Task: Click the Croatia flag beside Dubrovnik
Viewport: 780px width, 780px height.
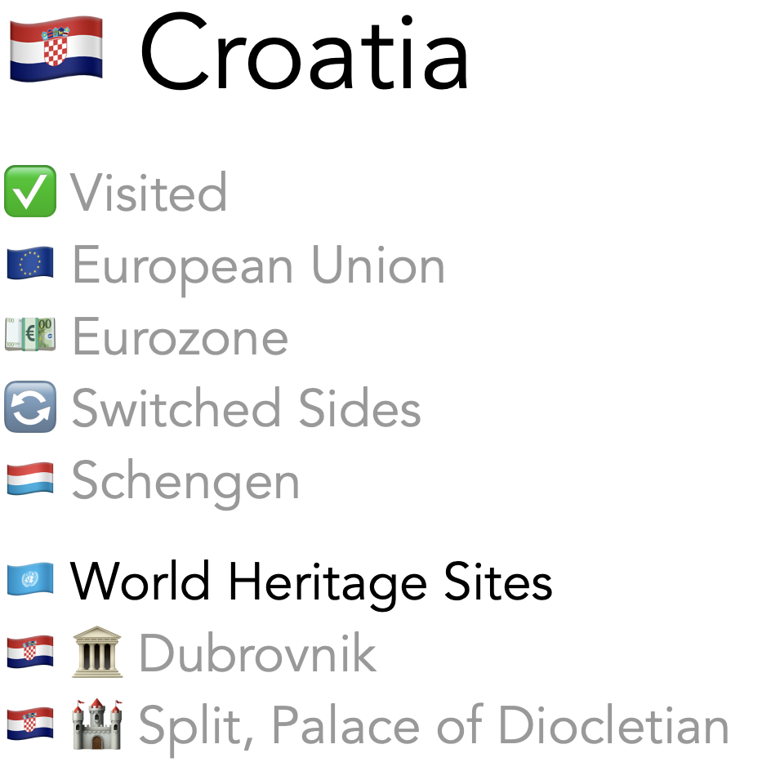Action: [x=30, y=653]
